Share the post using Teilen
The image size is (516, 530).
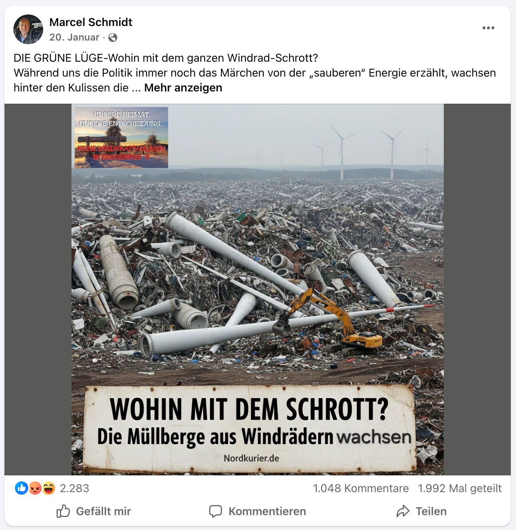[421, 511]
